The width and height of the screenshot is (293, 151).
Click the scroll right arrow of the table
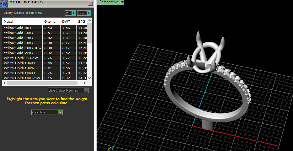pos(84,83)
